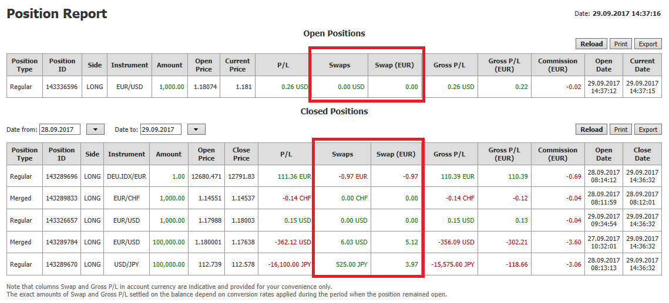This screenshot has height=303, width=669.
Task: Print the Closed Positions report
Action: (x=621, y=130)
